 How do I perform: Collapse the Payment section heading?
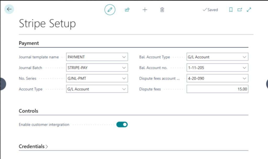[x=29, y=43]
